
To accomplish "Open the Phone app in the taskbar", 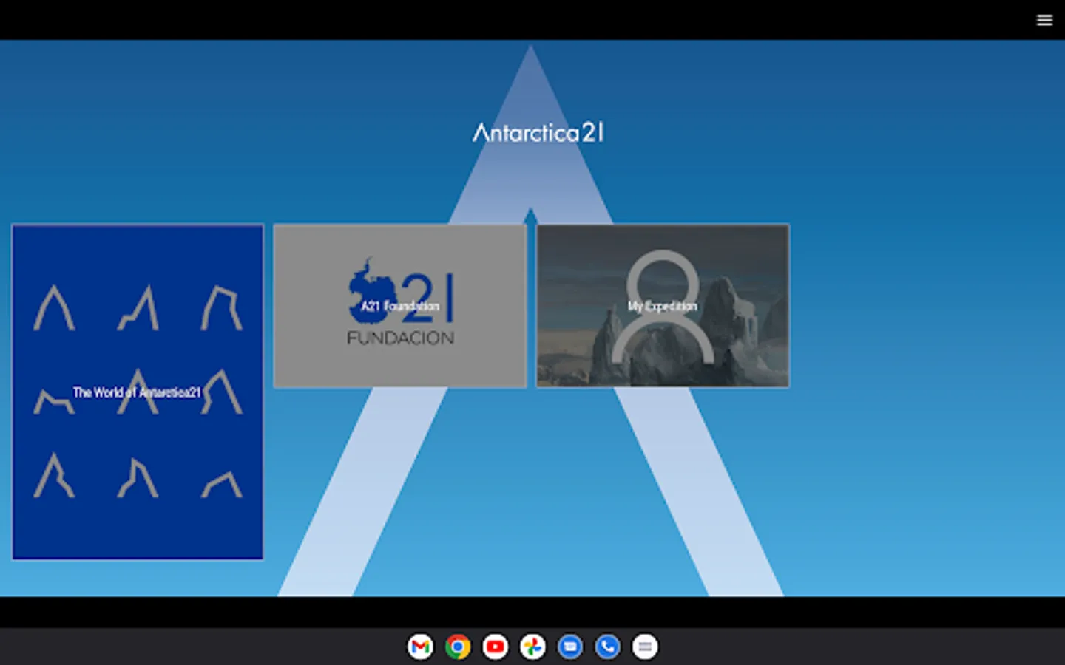I will click(x=608, y=647).
